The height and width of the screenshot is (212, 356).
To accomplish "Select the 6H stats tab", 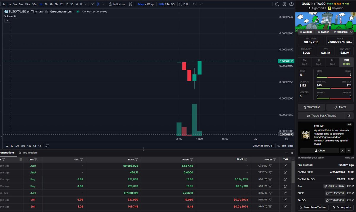I will pyautogui.click(x=333, y=62).
